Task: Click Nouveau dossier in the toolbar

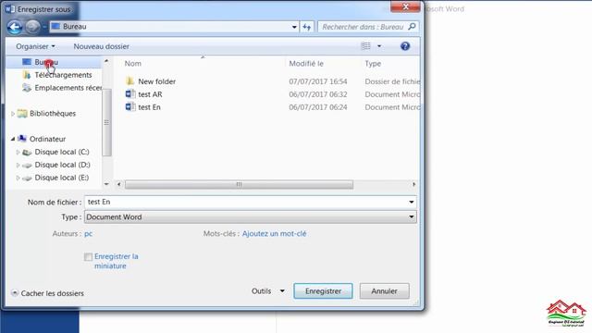Action: (101, 46)
